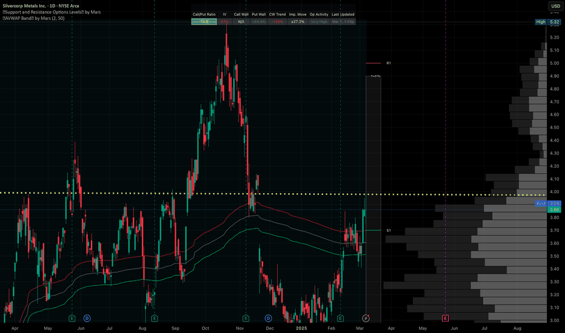Open the earnings E marker between Feb and Mar
This screenshot has width=565, height=333.
coord(340,318)
